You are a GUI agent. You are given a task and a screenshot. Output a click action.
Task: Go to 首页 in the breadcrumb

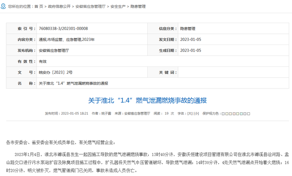[39, 6]
